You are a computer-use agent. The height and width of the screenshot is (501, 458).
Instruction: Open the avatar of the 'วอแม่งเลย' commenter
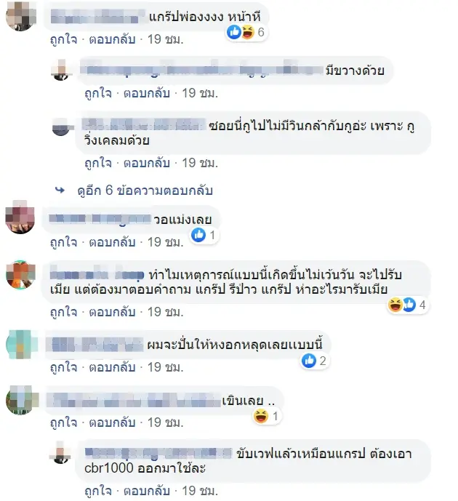(x=20, y=219)
